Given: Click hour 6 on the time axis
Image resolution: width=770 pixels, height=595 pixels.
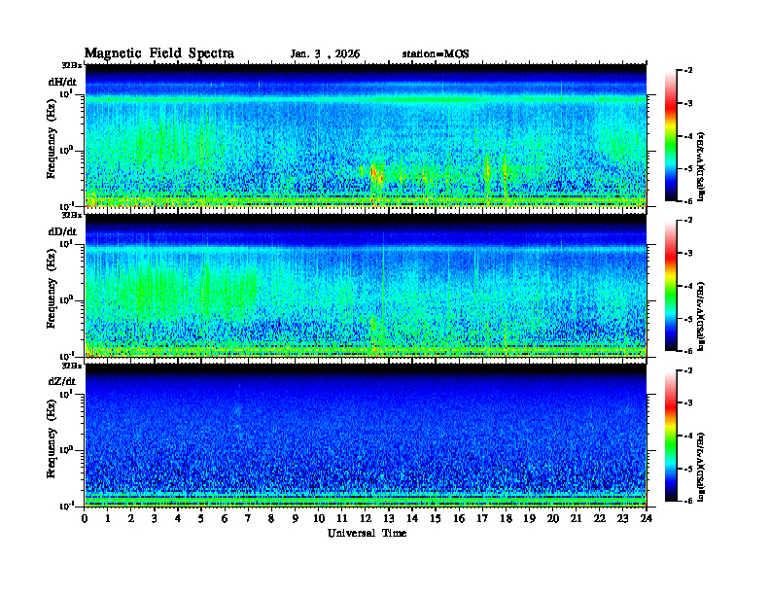Looking at the screenshot, I should click(x=225, y=519).
